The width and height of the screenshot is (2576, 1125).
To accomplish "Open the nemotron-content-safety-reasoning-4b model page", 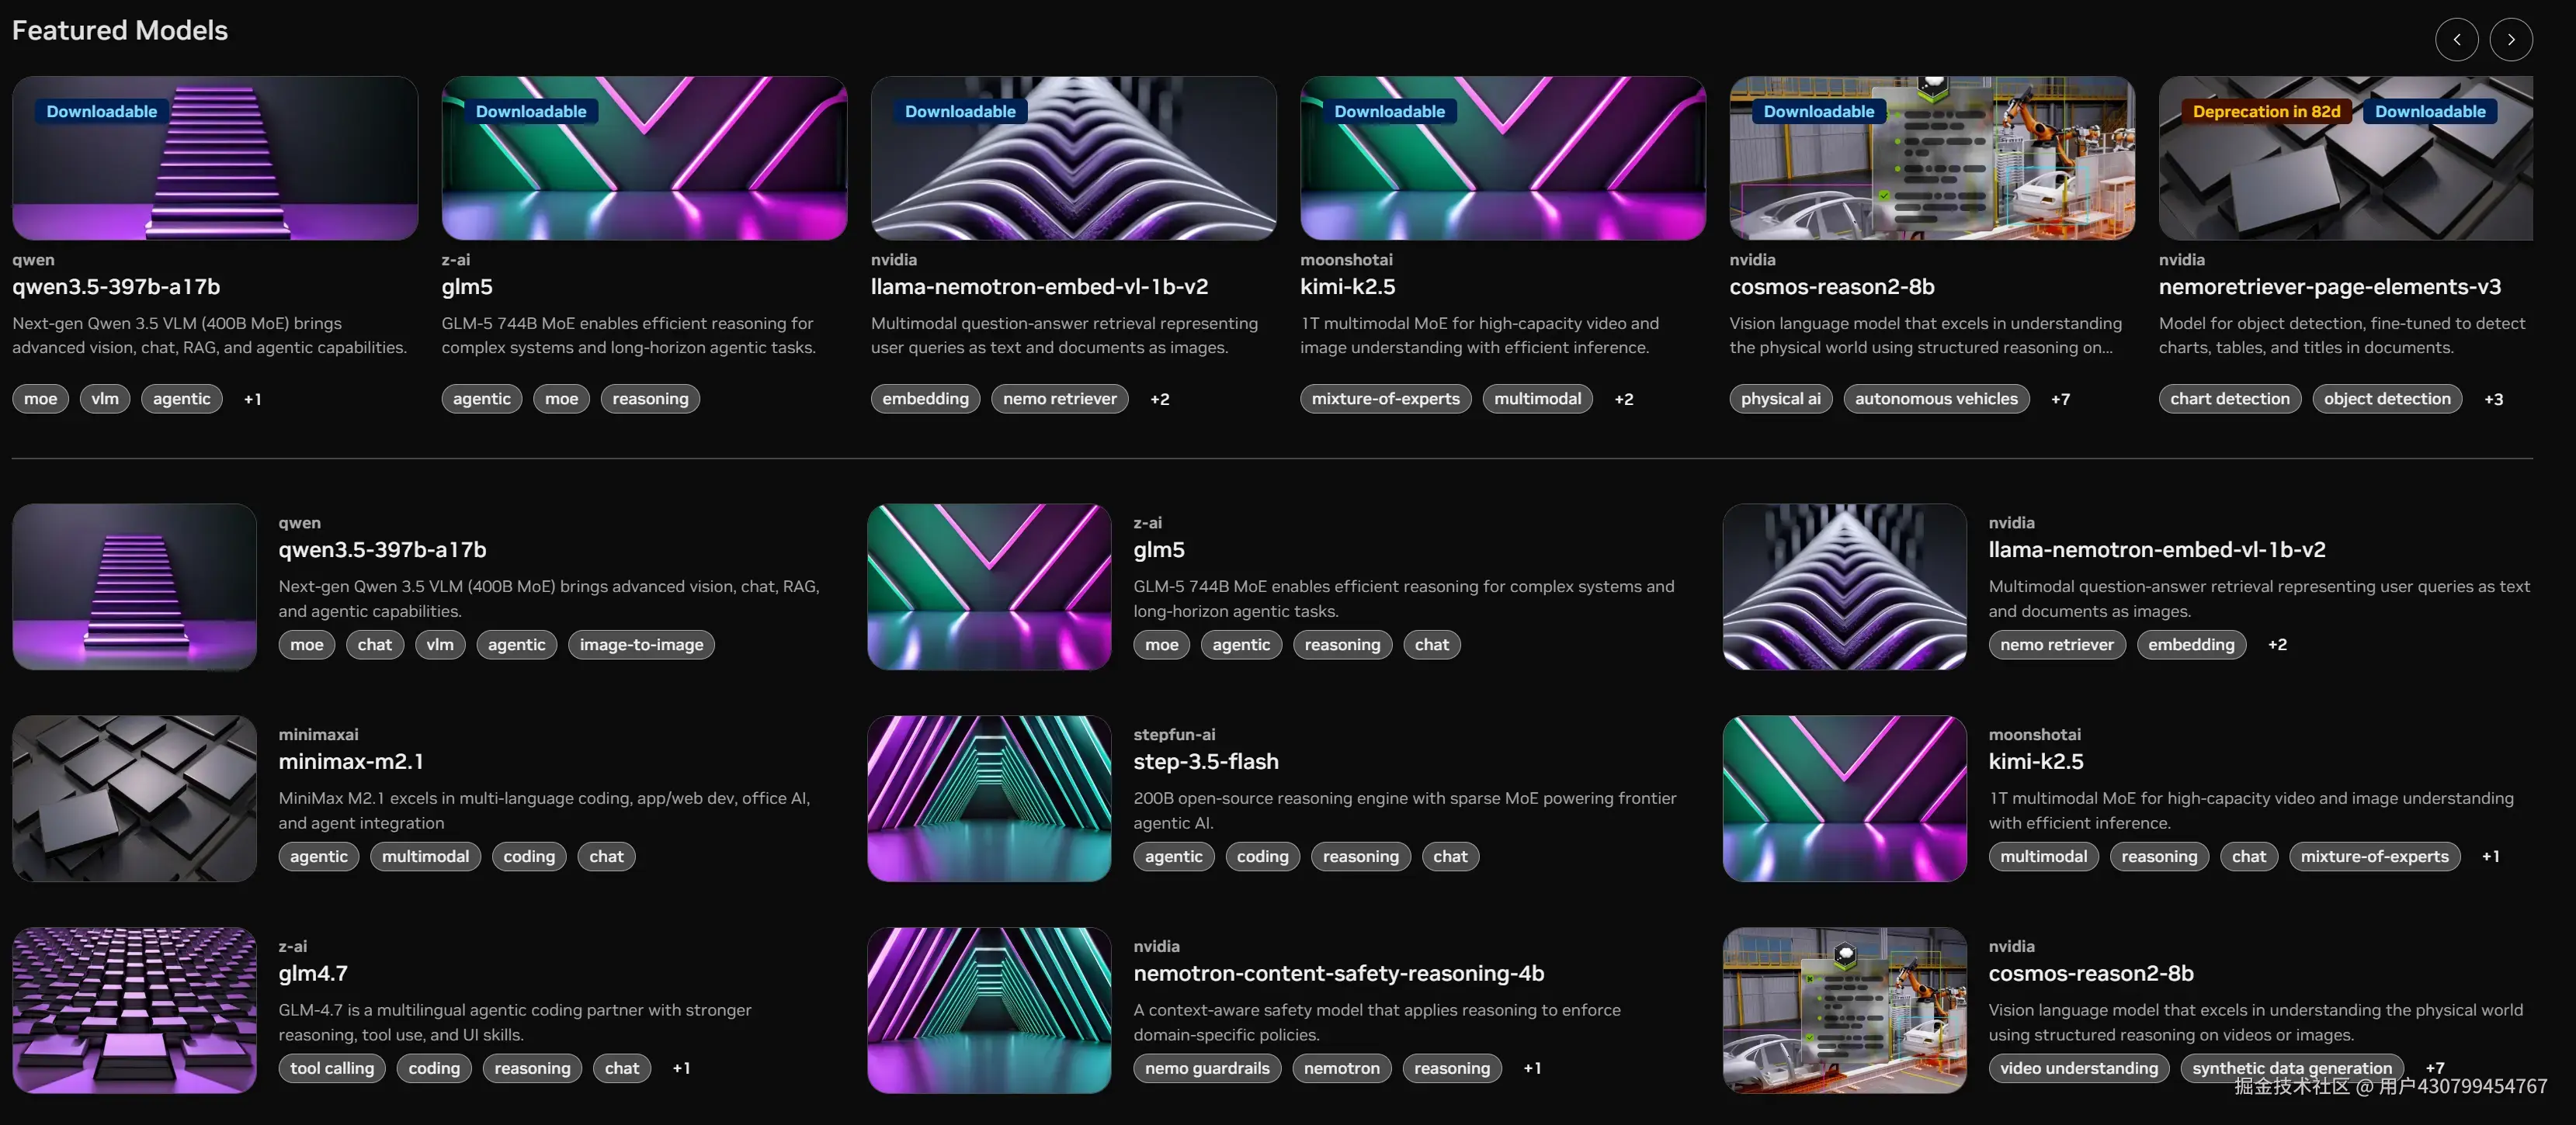I will click(x=1338, y=972).
